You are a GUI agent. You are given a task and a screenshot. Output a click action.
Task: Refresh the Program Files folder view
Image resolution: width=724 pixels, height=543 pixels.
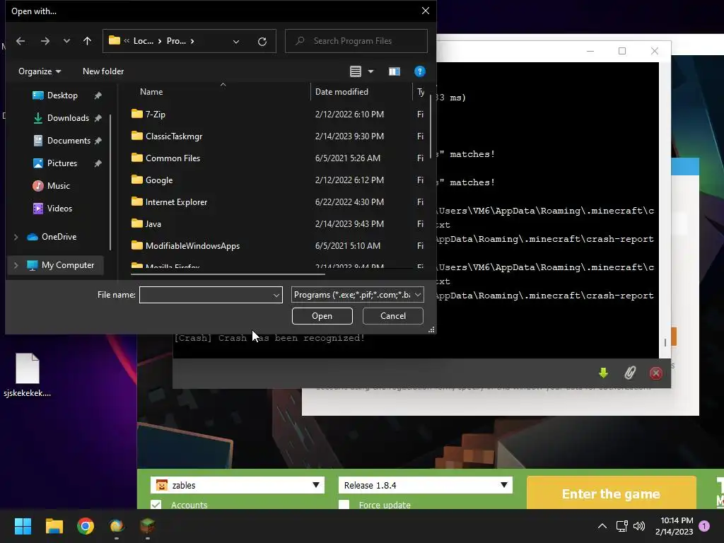pos(262,42)
